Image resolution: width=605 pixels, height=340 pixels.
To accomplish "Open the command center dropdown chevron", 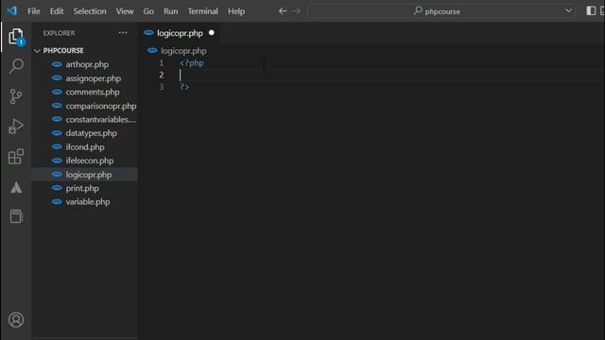I will click(568, 10).
